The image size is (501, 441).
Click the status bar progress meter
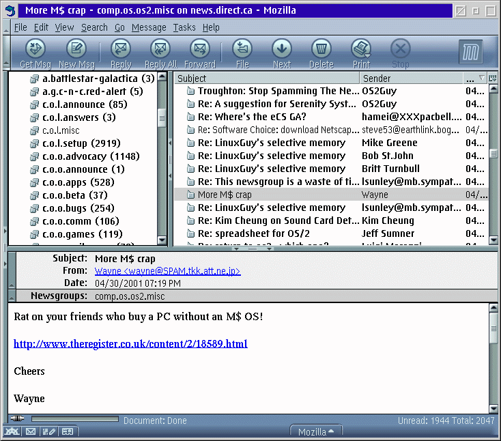coord(75,418)
